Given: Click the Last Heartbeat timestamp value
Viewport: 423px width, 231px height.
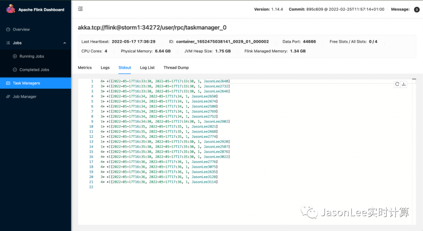Looking at the screenshot, I should [134, 42].
